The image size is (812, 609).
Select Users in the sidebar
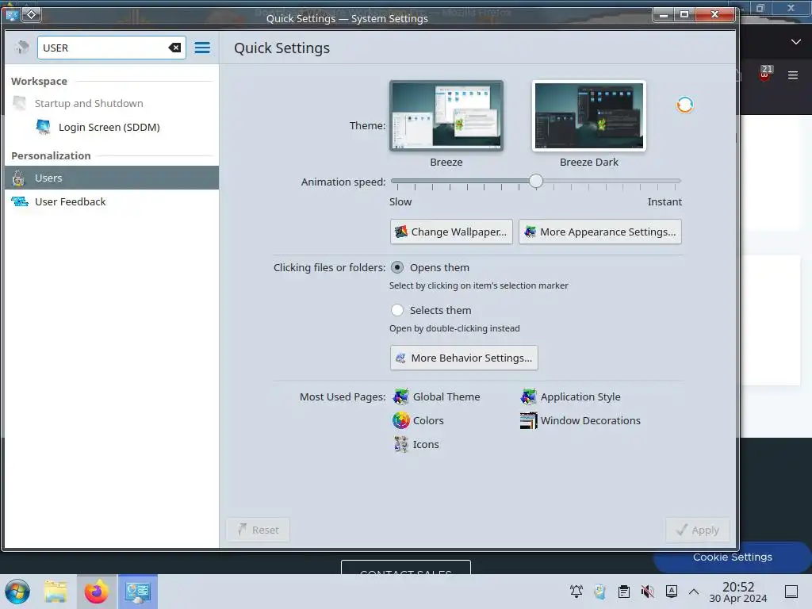pyautogui.click(x=111, y=178)
